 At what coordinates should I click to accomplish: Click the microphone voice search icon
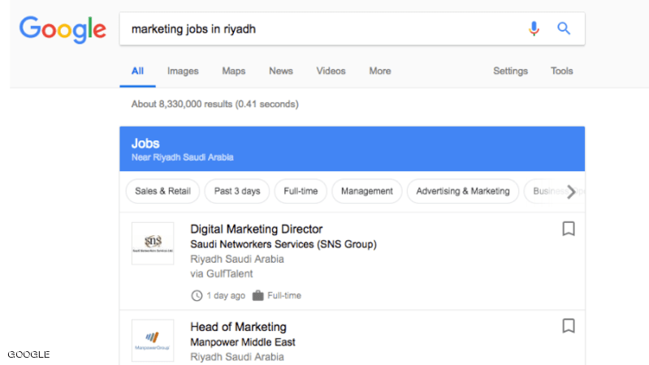[534, 29]
